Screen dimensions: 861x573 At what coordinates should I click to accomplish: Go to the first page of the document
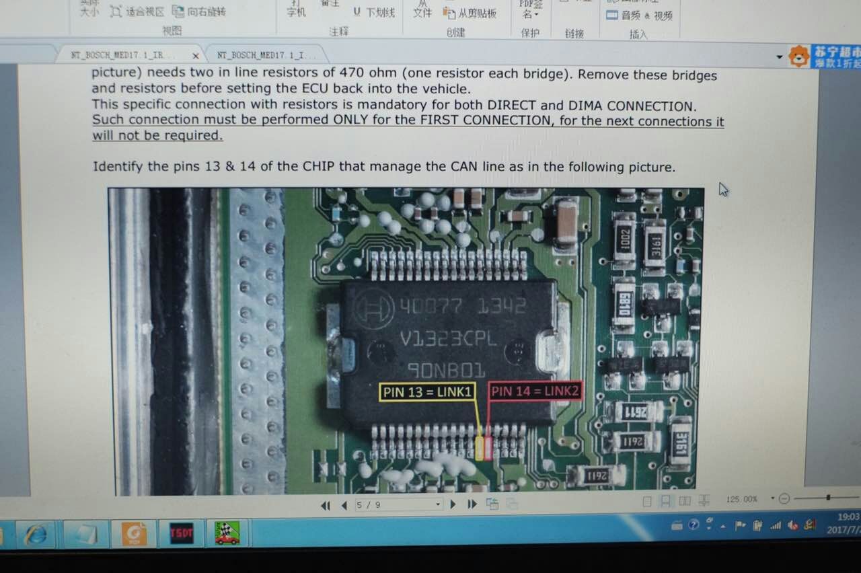pos(326,504)
